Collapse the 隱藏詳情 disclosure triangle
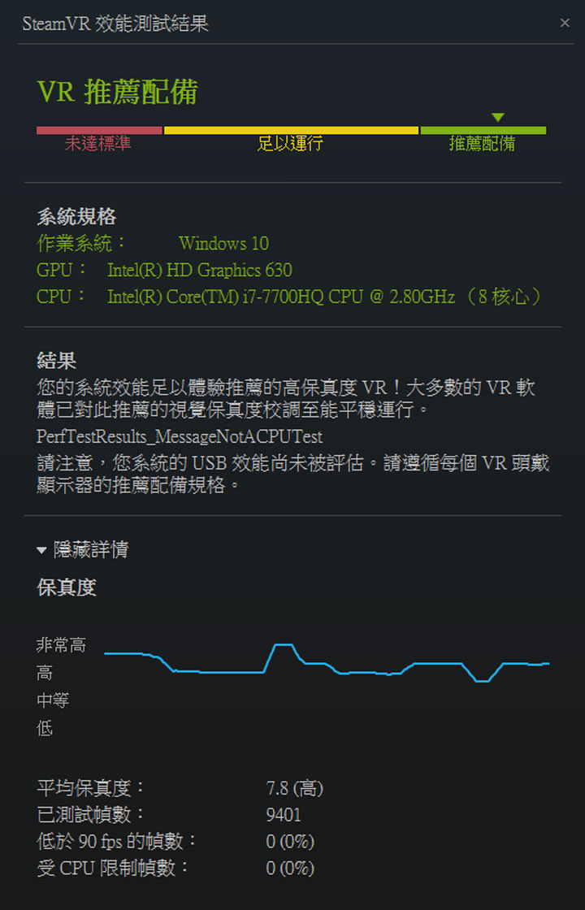 tap(41, 549)
